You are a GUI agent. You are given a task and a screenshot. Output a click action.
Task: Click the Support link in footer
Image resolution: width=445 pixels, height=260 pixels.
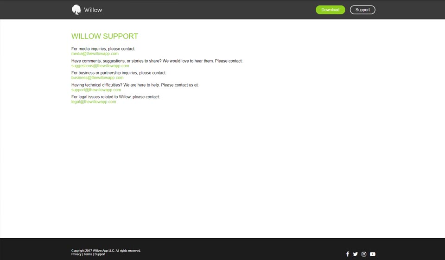tap(100, 254)
